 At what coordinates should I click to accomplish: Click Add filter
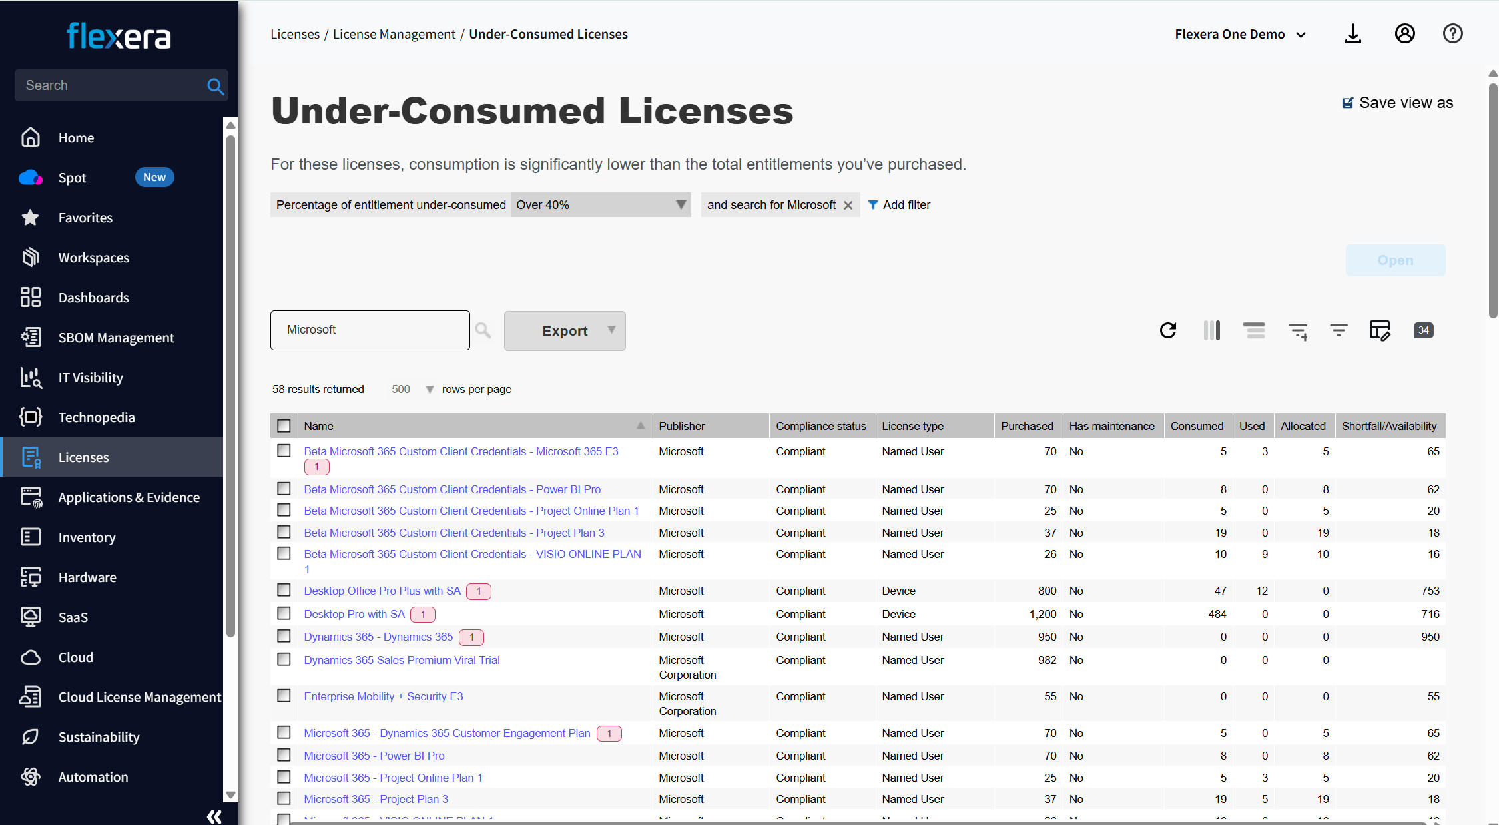899,205
